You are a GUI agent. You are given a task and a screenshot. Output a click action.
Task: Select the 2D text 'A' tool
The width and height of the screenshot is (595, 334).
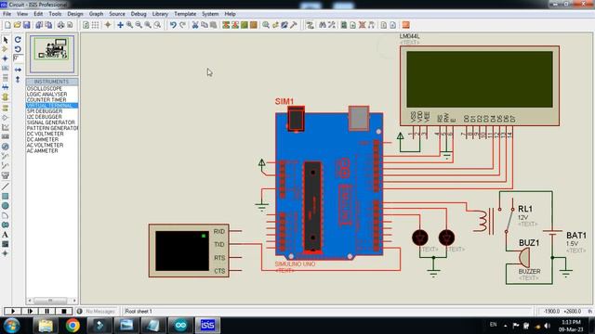pos(6,235)
